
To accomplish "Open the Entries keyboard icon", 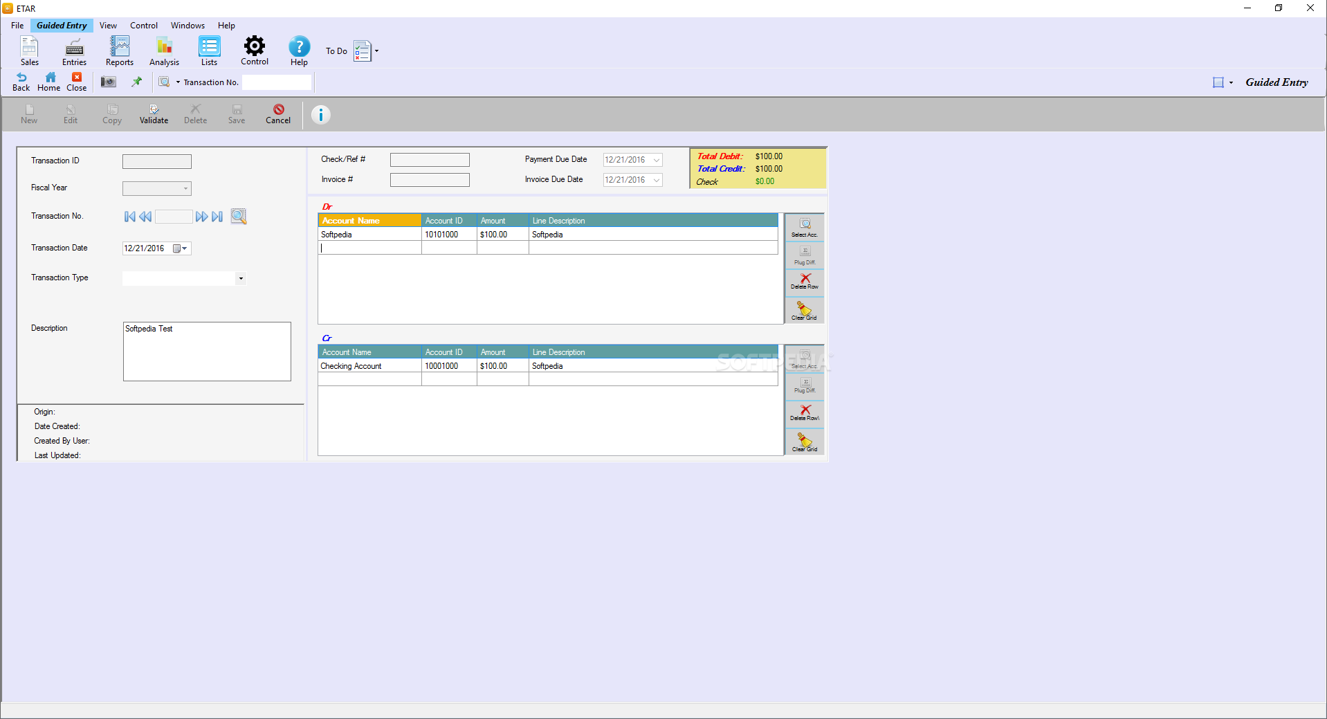I will [74, 47].
